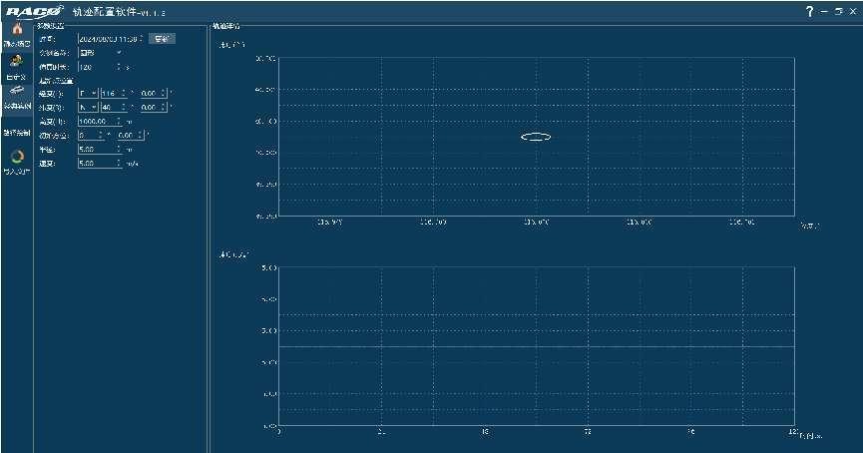Viewport: 863px width, 453px height.
Task: Maximize the trajectory configuration window
Action: (838, 12)
